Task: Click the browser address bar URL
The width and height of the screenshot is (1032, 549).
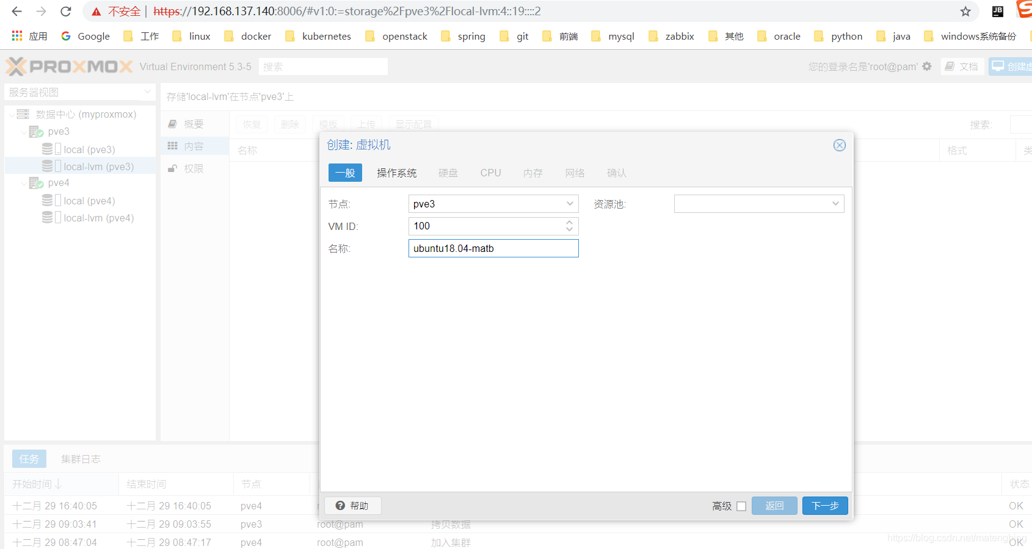Action: click(x=347, y=12)
